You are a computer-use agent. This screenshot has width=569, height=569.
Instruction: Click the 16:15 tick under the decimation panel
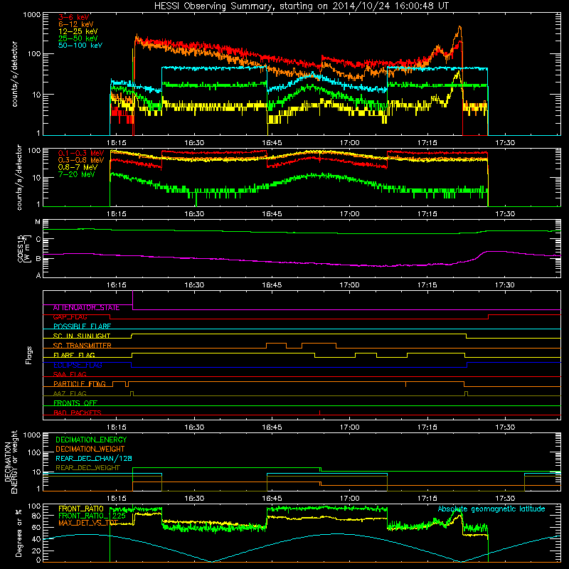pos(117,499)
